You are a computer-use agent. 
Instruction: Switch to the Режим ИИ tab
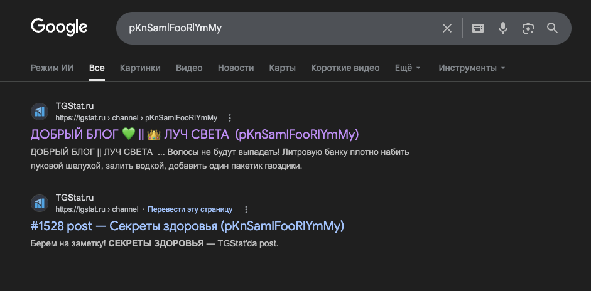click(x=52, y=68)
